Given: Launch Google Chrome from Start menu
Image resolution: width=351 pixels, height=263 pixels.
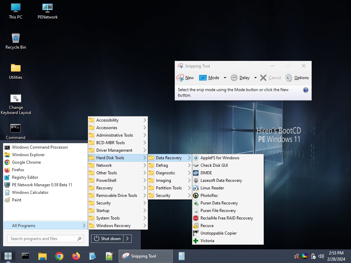Looking at the screenshot, I should [45, 162].
